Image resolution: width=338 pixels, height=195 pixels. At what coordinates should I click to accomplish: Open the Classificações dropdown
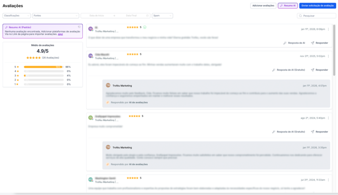point(16,15)
